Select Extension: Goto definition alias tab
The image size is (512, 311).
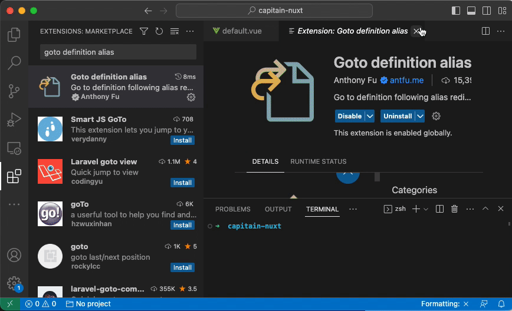pyautogui.click(x=352, y=31)
